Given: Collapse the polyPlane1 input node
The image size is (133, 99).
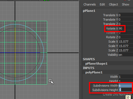Looking at the screenshot, I should click(x=94, y=72).
